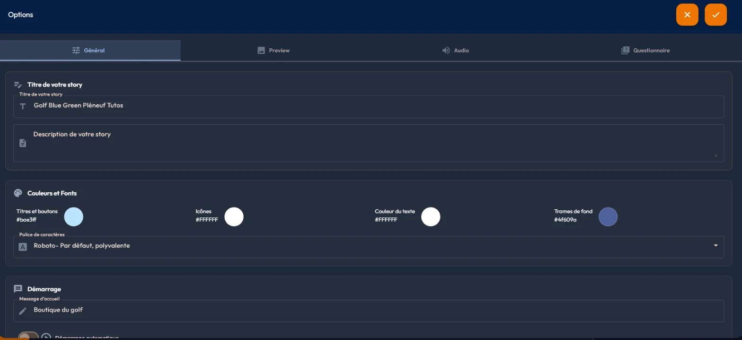Confirm options with the orange checkmark button

(x=715, y=15)
